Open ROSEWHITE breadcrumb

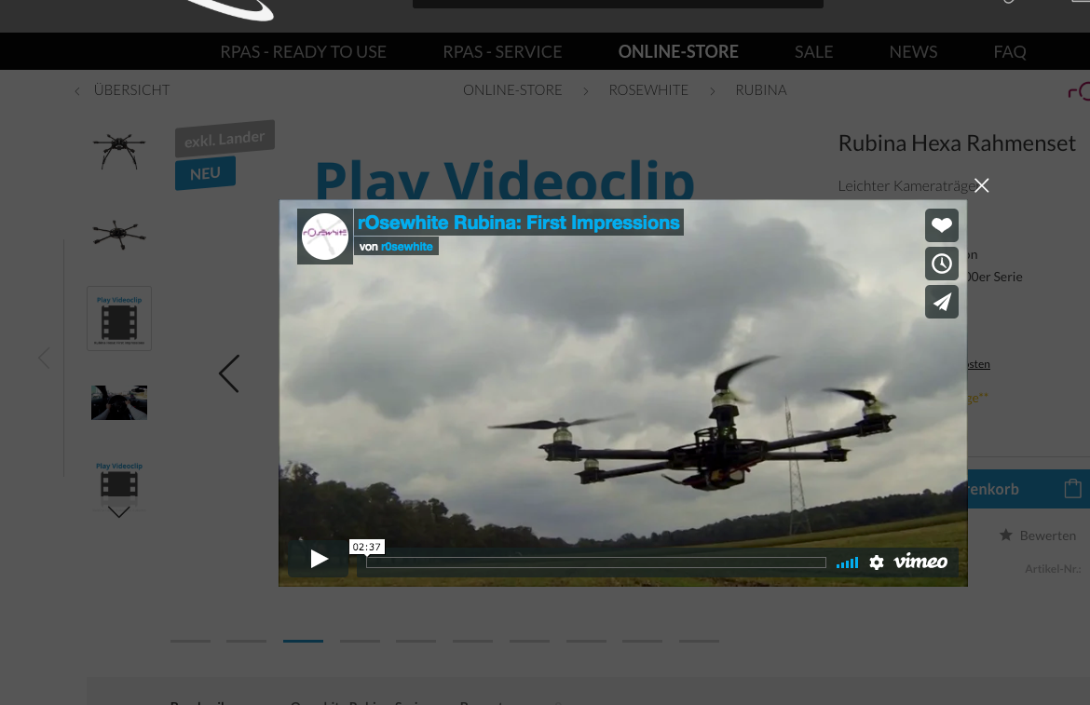[x=648, y=90]
